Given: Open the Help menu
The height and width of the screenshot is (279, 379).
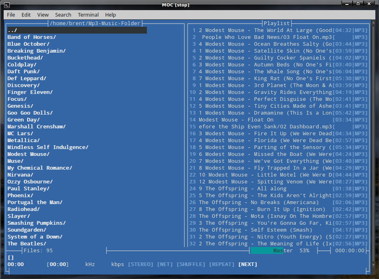Looking at the screenshot, I should 110,15.
